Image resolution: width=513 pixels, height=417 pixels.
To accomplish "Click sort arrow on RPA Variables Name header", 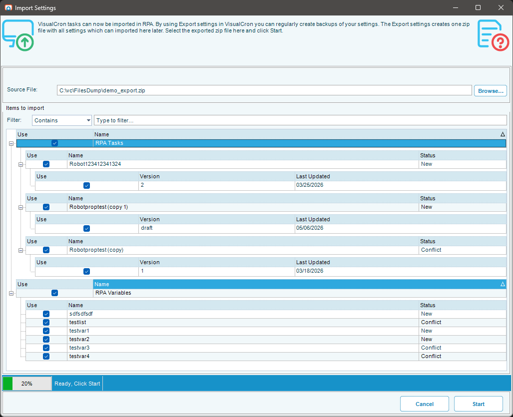I will (503, 284).
